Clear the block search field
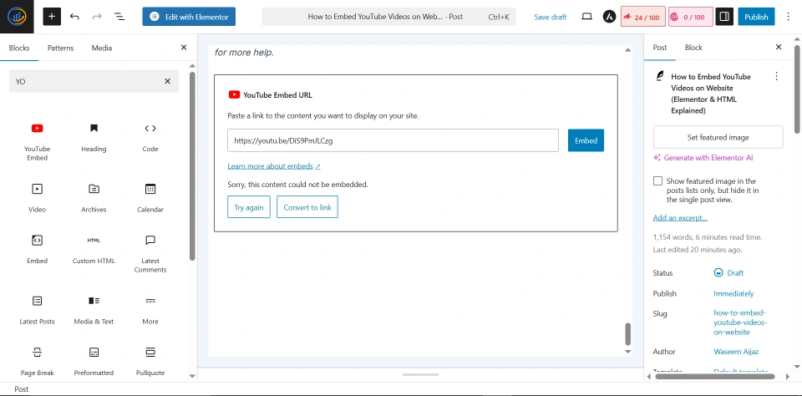The width and height of the screenshot is (802, 396). click(x=167, y=81)
